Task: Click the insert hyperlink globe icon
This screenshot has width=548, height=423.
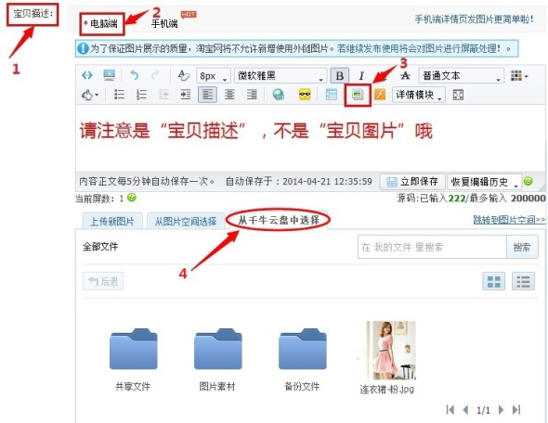Action: tap(279, 95)
